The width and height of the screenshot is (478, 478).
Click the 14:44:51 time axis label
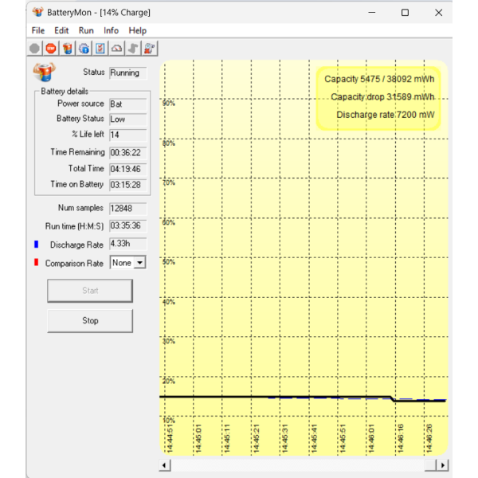pyautogui.click(x=170, y=438)
